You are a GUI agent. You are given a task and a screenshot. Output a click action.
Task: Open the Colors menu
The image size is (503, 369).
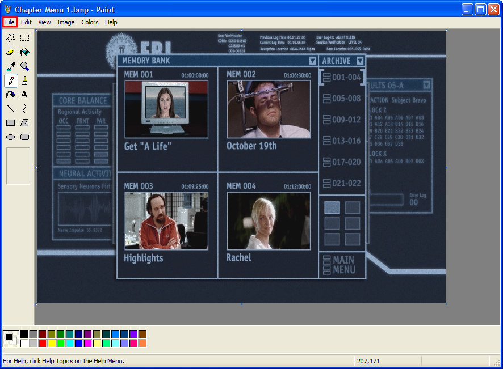tap(90, 22)
